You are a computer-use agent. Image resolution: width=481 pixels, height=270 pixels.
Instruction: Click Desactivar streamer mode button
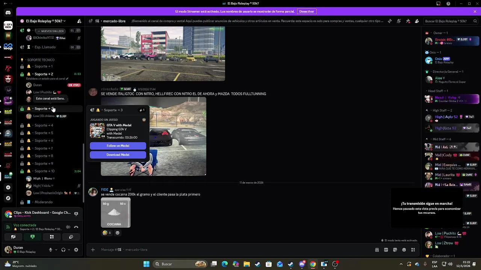tap(307, 12)
